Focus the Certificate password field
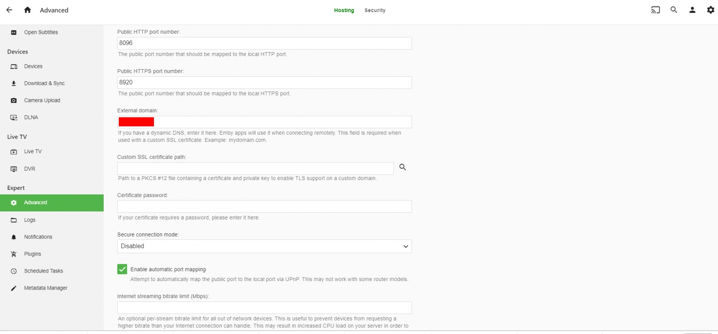718x334 pixels. 264,207
